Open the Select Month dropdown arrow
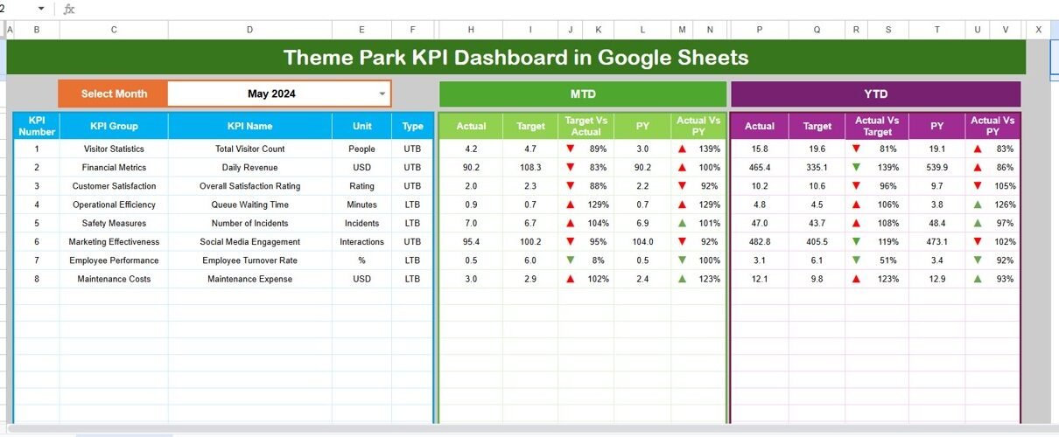 pyautogui.click(x=382, y=94)
